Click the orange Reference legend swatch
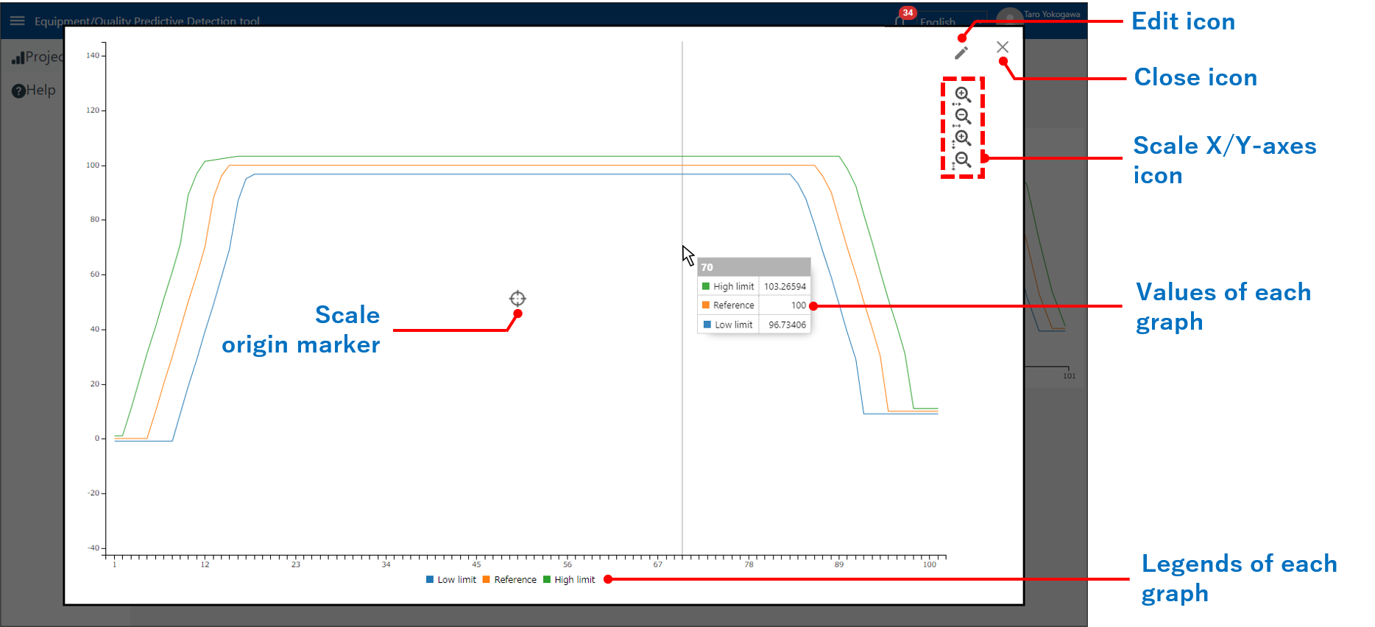The height and width of the screenshot is (627, 1375). [x=486, y=579]
